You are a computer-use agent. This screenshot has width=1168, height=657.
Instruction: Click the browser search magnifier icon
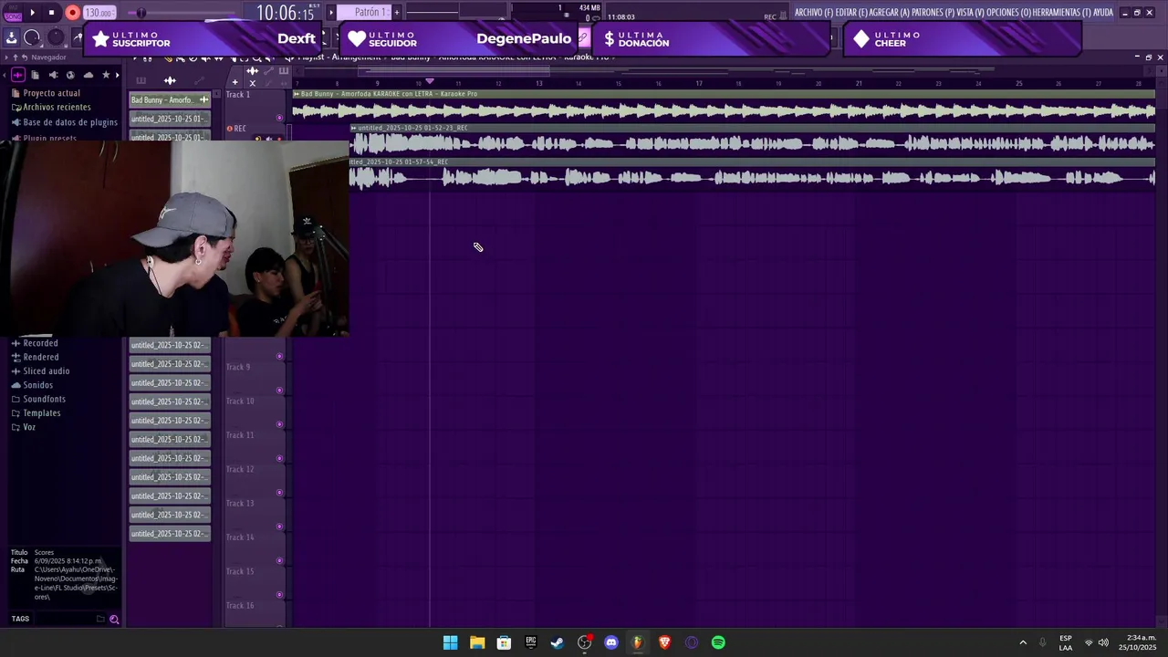pyautogui.click(x=114, y=619)
